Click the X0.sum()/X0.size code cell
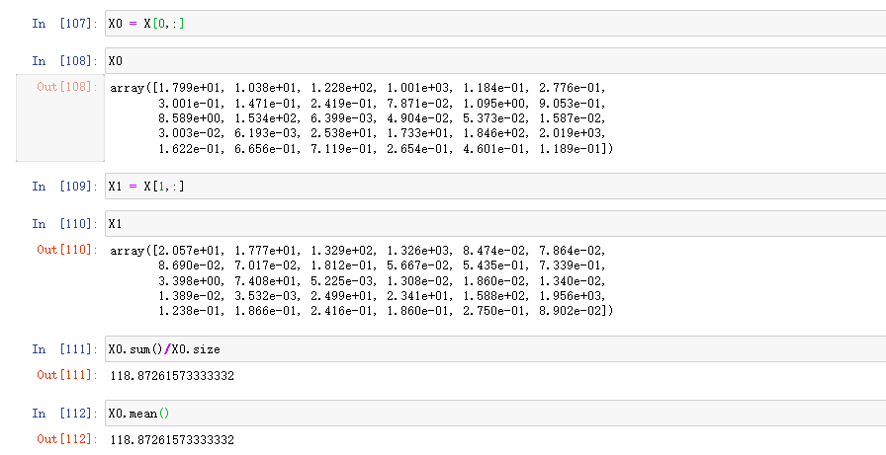The width and height of the screenshot is (886, 455). (x=494, y=349)
